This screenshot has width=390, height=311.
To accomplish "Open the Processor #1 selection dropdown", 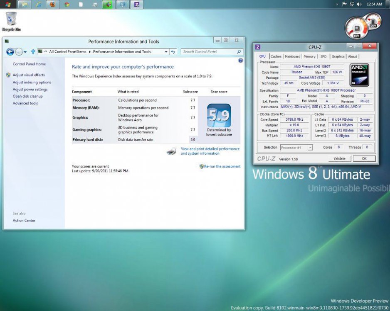I will point(296,148).
